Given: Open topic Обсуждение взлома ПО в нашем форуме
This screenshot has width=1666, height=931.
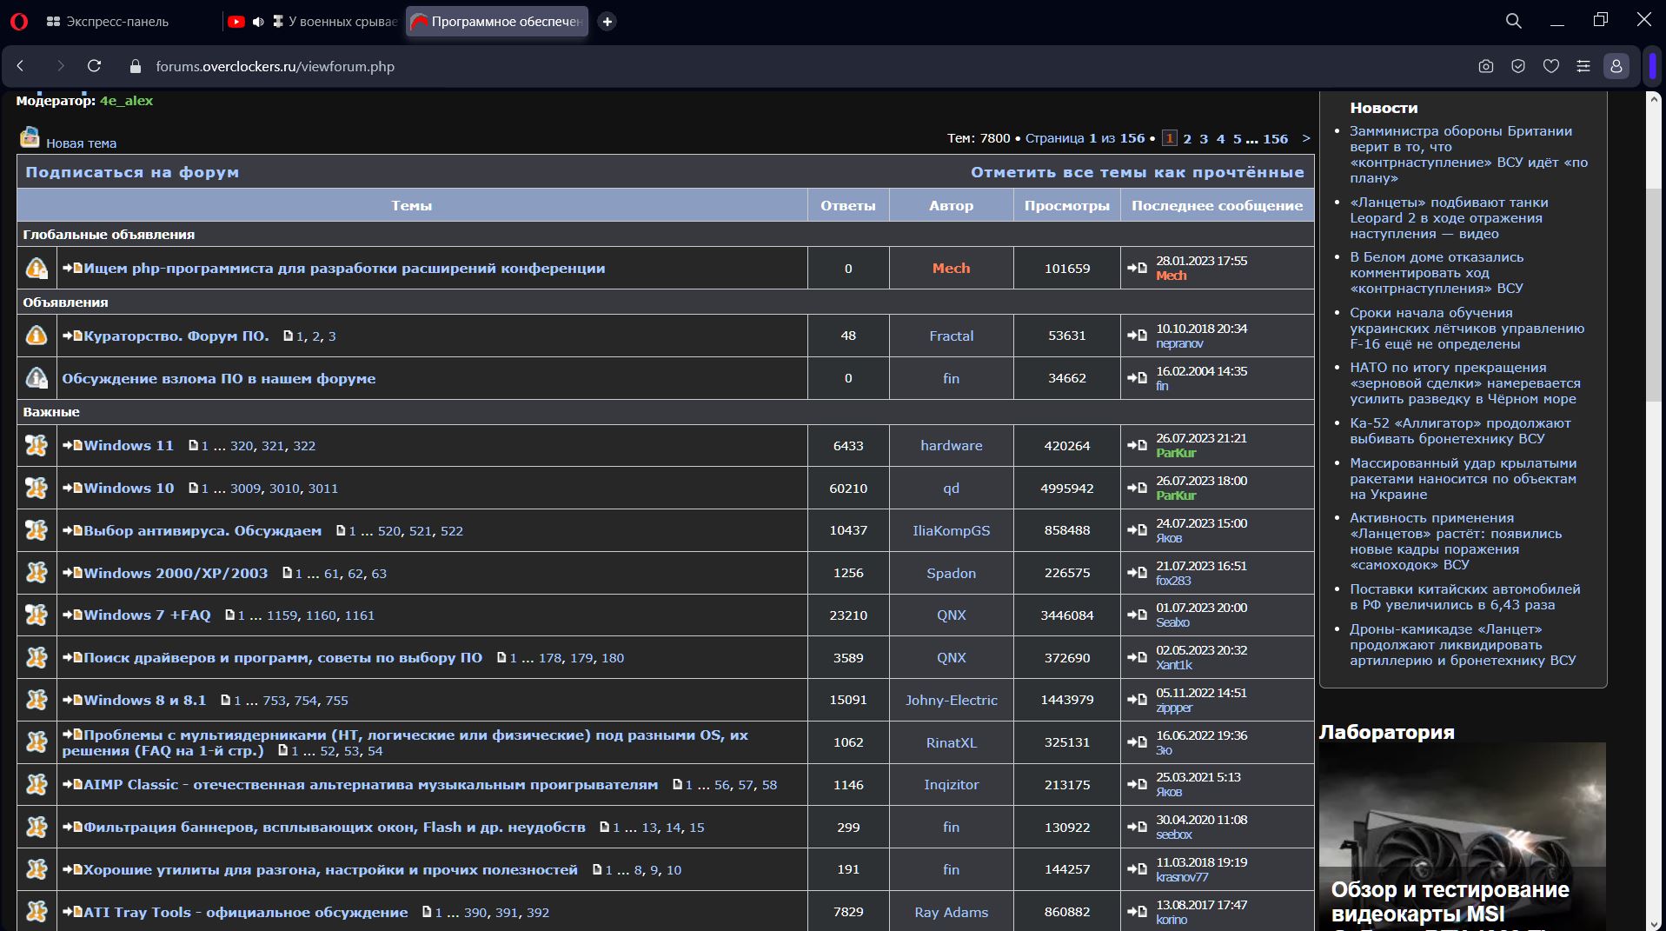Looking at the screenshot, I should [x=219, y=379].
